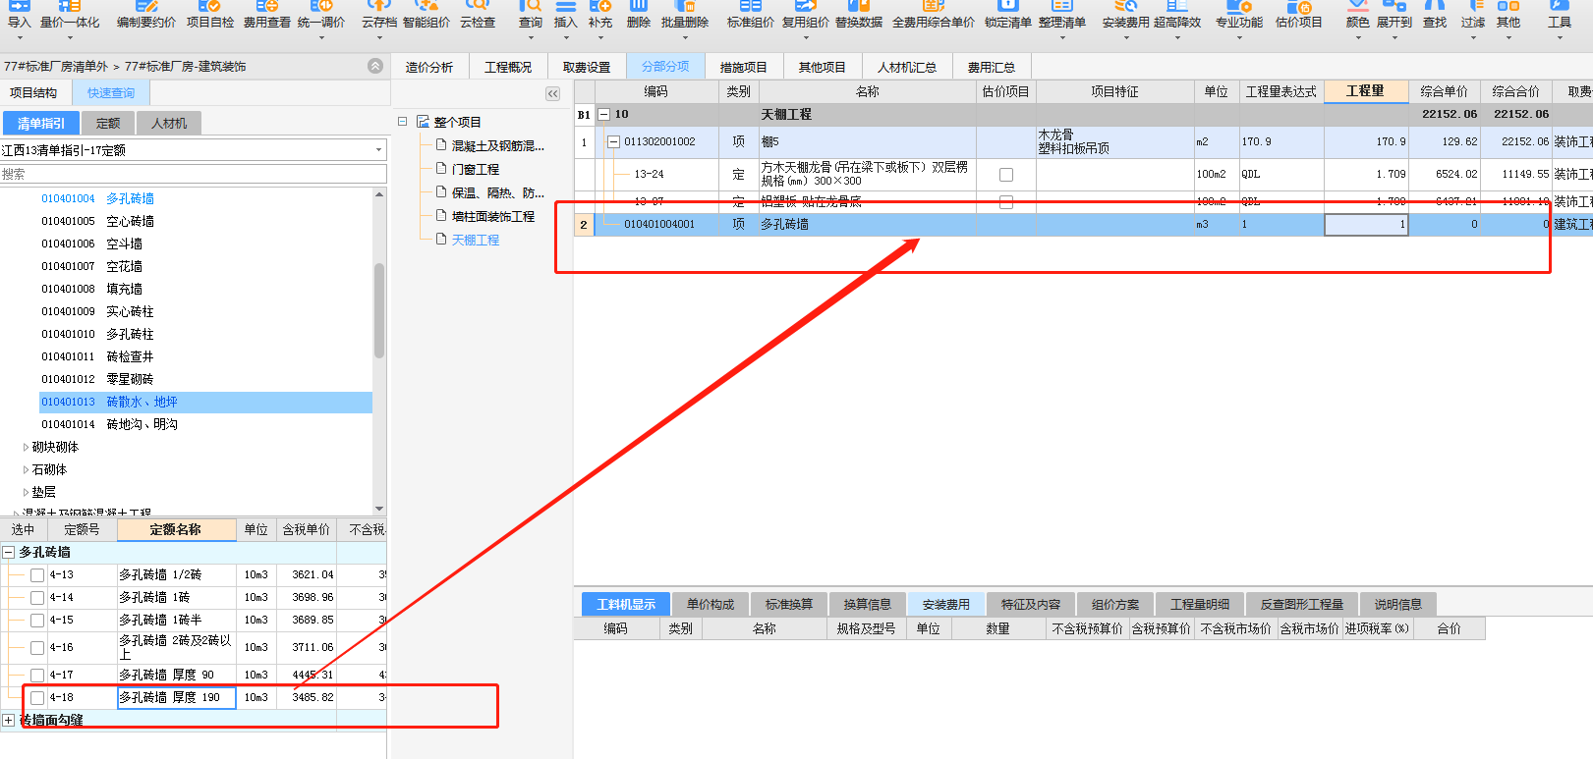
Task: Tick the checkbox for quota 4-18
Action: click(x=37, y=698)
